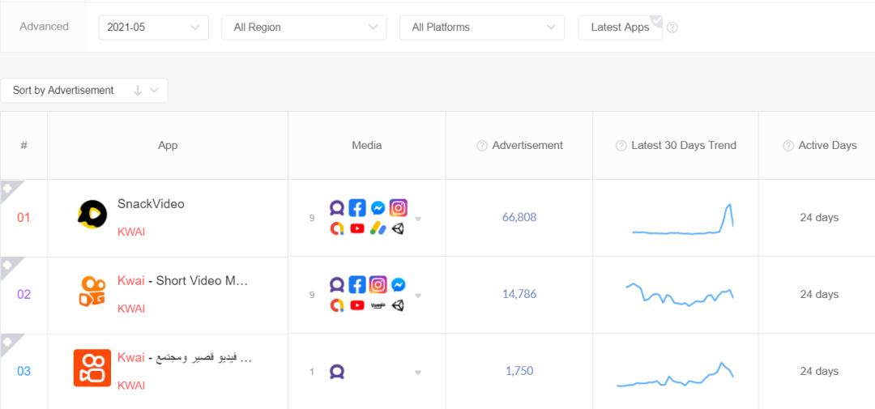Screen dimensions: 875x409
Task: Click Messenger icon in Kwai Short Video row
Action: pos(398,285)
